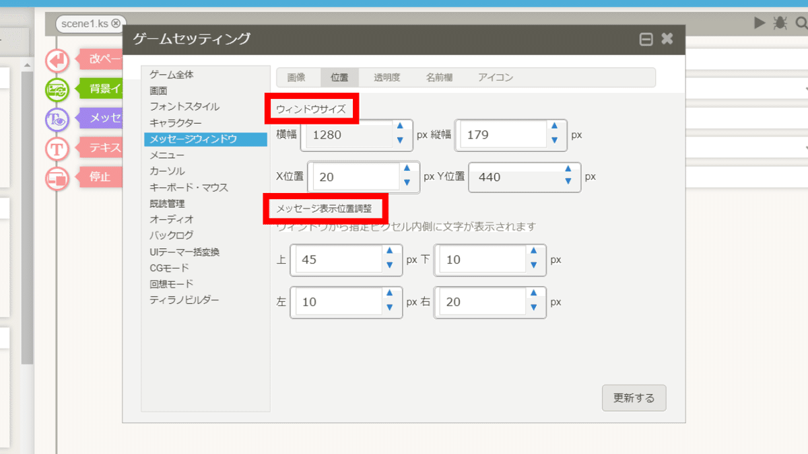
Task: Open フォントスタイル settings category
Action: click(184, 107)
